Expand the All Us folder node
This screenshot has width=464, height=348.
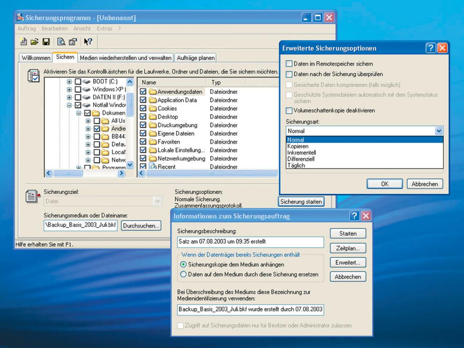[x=88, y=121]
